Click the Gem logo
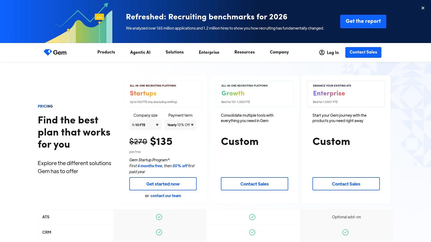 point(55,52)
